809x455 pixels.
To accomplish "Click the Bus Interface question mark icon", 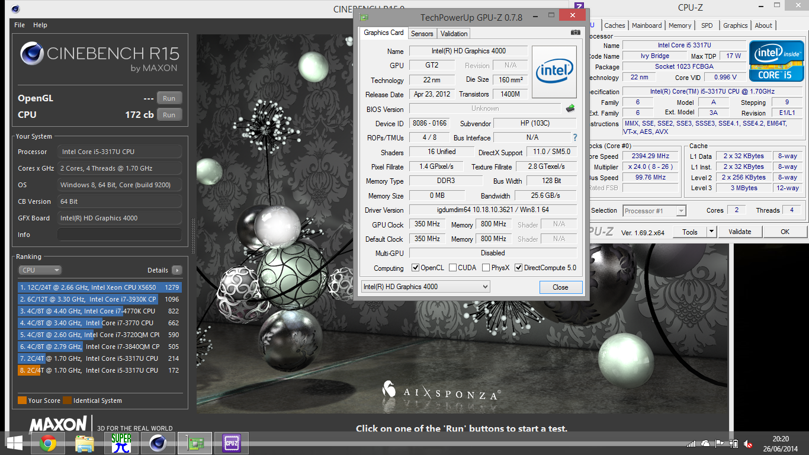I will click(x=574, y=137).
